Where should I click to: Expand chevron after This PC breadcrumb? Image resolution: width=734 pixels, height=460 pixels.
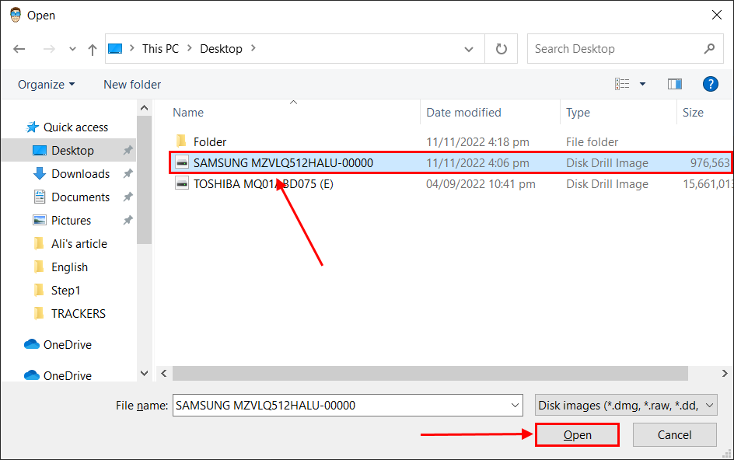[x=190, y=48]
